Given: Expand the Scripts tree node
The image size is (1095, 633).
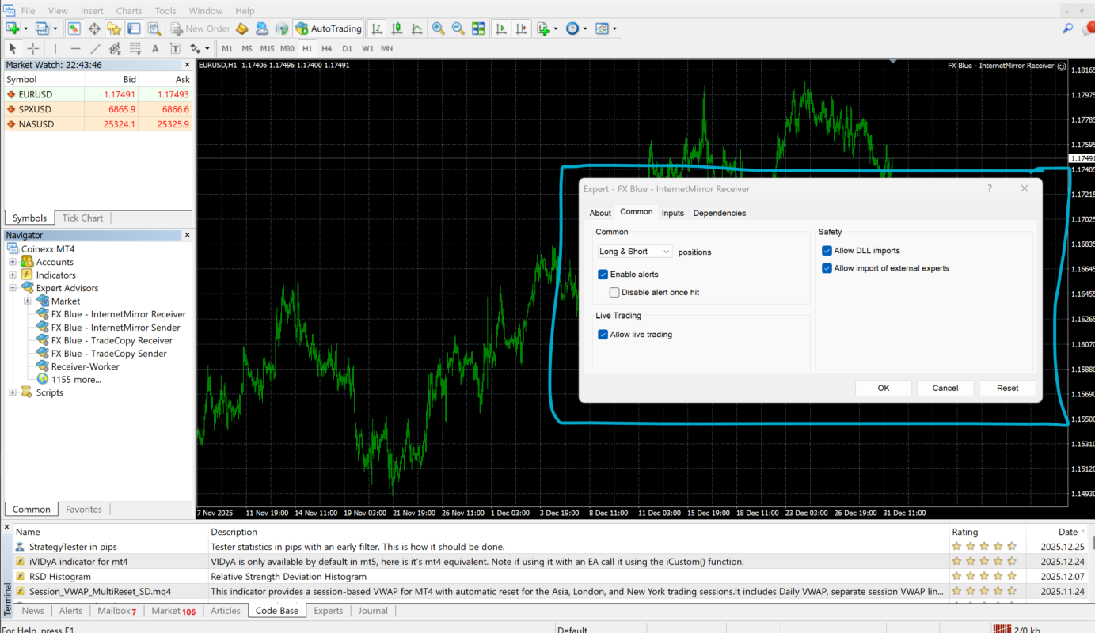Looking at the screenshot, I should pyautogui.click(x=13, y=392).
